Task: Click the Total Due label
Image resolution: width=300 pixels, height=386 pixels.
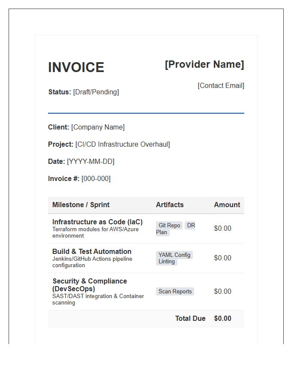Action: point(190,319)
